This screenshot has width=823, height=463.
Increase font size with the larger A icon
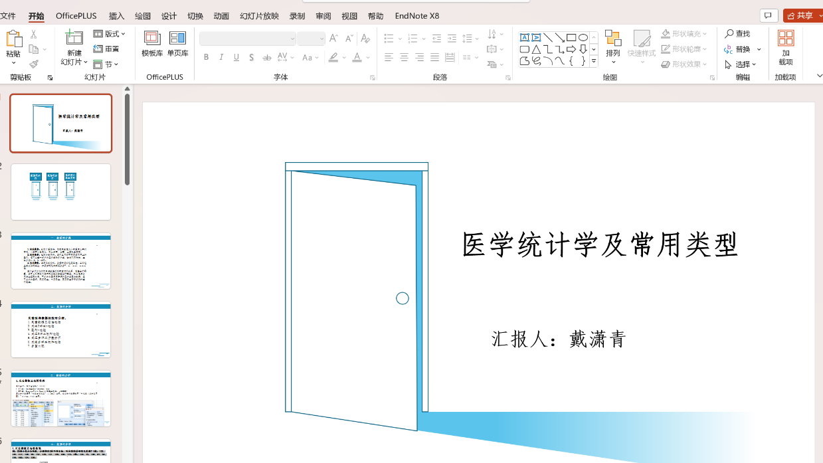point(334,39)
